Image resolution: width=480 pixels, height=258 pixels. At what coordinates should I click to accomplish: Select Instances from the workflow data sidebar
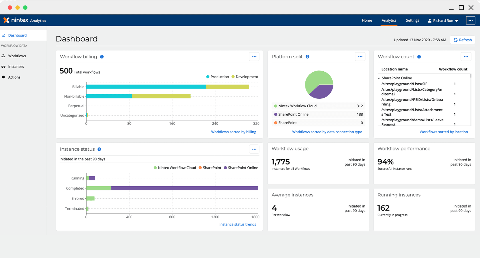tap(16, 66)
